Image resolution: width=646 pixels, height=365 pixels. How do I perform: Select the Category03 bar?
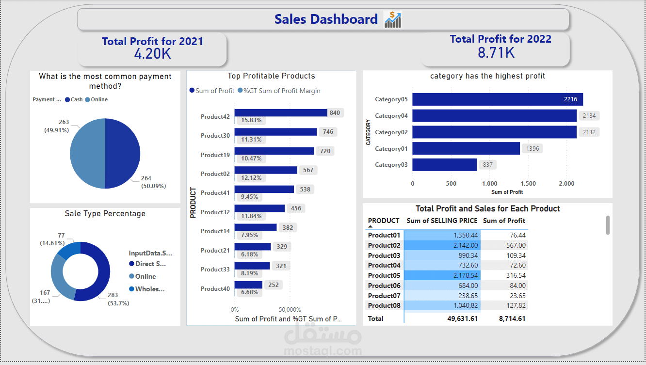(445, 165)
